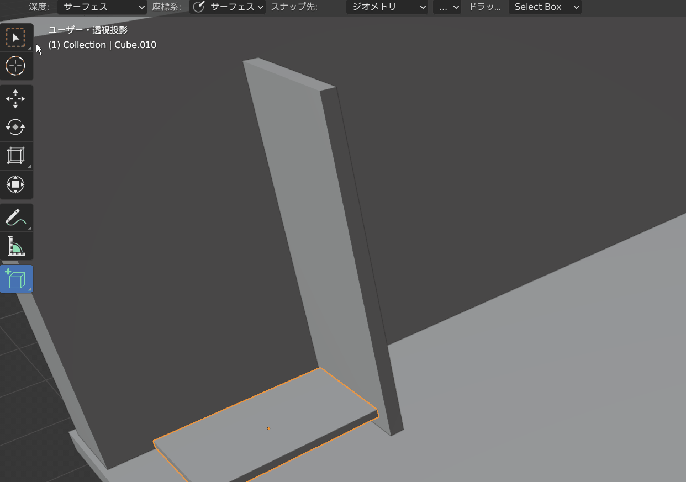Activate the Measure ruler tool

click(x=15, y=246)
